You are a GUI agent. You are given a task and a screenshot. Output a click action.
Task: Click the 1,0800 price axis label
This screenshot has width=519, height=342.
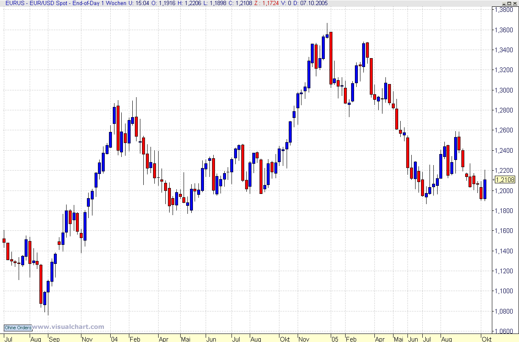click(504, 311)
